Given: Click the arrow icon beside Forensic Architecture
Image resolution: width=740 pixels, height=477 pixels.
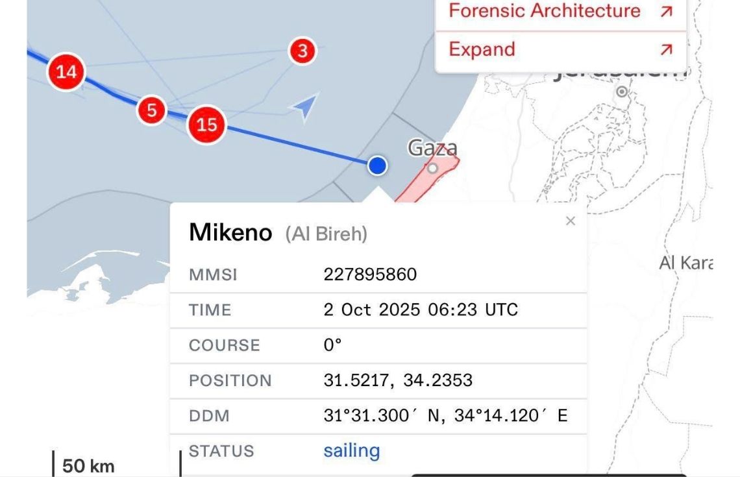Looking at the screenshot, I should click(666, 11).
